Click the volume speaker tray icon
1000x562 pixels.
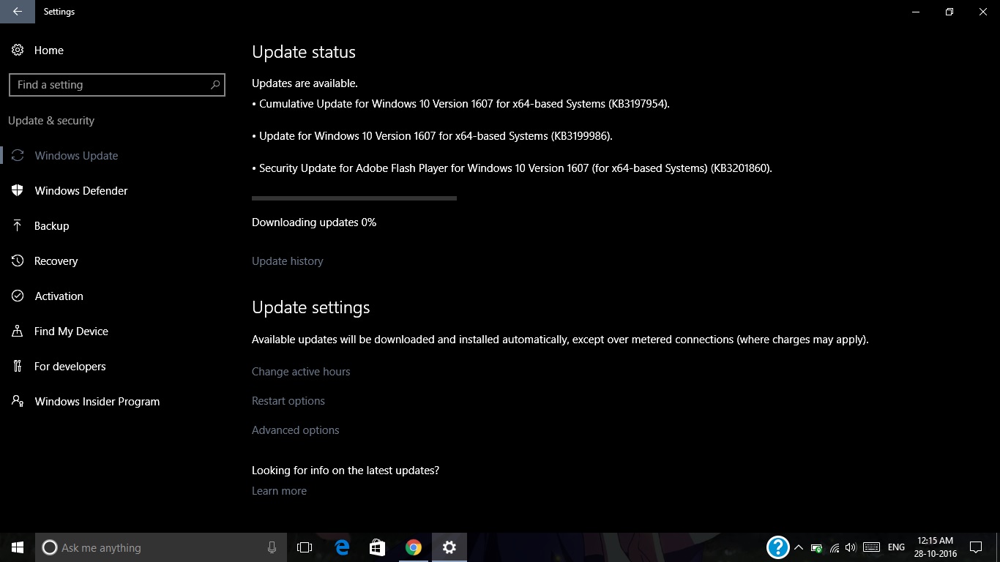click(851, 547)
